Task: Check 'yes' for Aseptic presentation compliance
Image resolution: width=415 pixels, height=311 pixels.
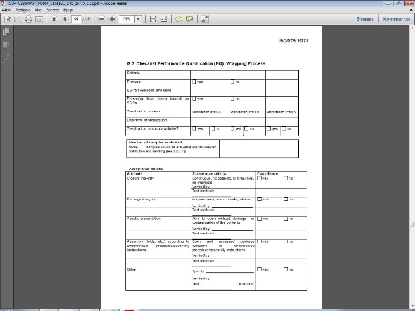Action: pos(259,219)
